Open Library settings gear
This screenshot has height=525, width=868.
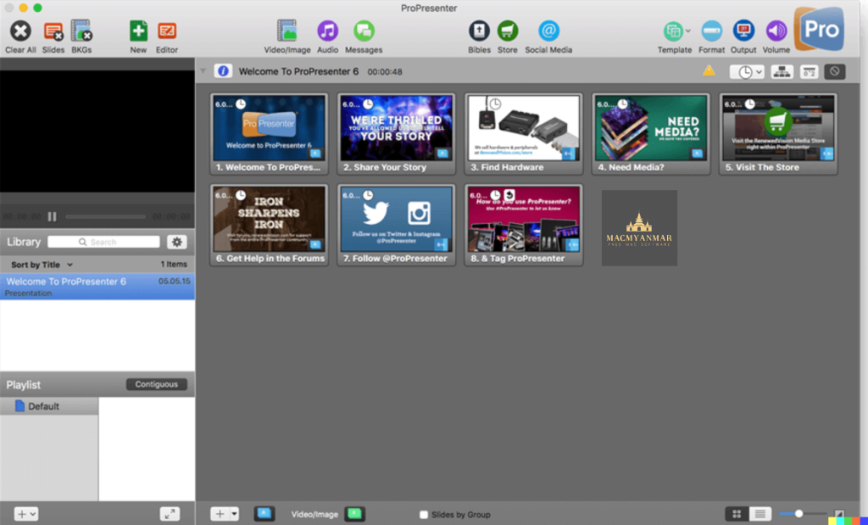(x=177, y=242)
